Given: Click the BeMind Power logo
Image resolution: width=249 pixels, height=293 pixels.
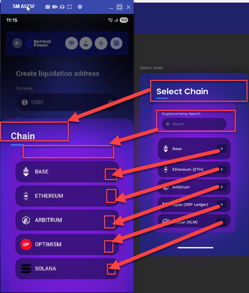Looking at the screenshot, I should [38, 44].
